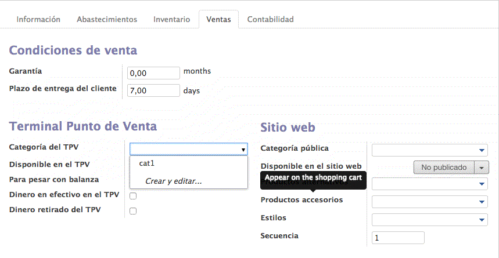The height and width of the screenshot is (258, 499).
Task: Select the Crear y editar... option
Action: (173, 181)
